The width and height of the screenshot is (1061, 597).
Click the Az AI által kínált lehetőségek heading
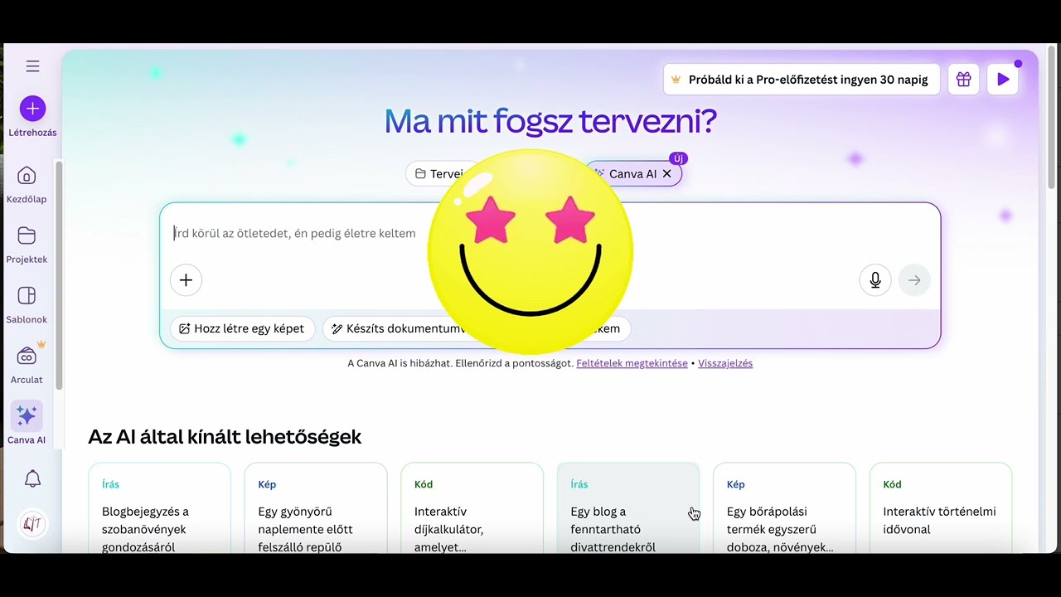pos(225,437)
